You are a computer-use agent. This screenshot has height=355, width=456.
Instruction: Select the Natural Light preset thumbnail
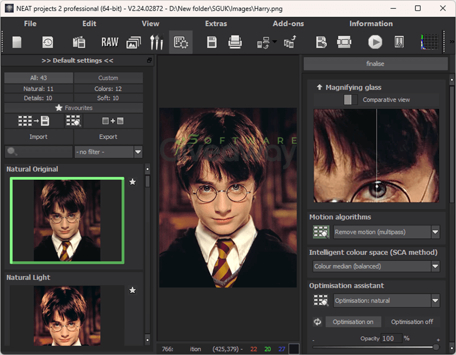(67, 315)
